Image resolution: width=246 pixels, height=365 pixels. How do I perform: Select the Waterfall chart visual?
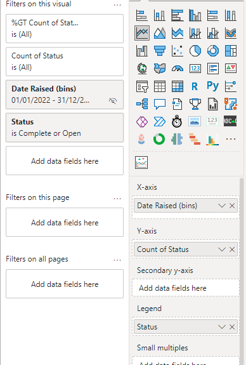tap(141, 51)
